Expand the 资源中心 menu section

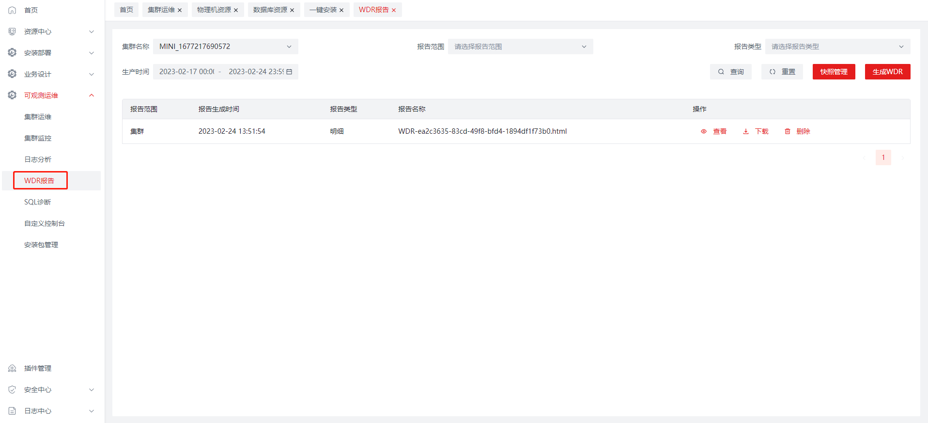[x=92, y=31]
